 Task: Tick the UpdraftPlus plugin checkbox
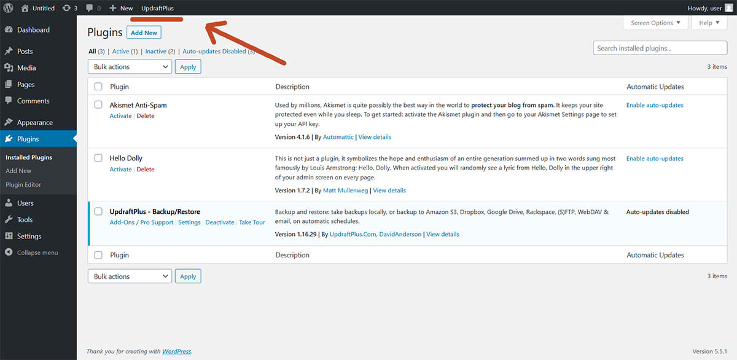[x=98, y=211]
